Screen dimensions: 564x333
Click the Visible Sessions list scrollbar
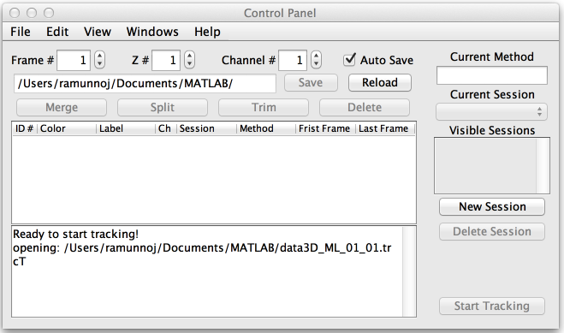tap(543, 165)
